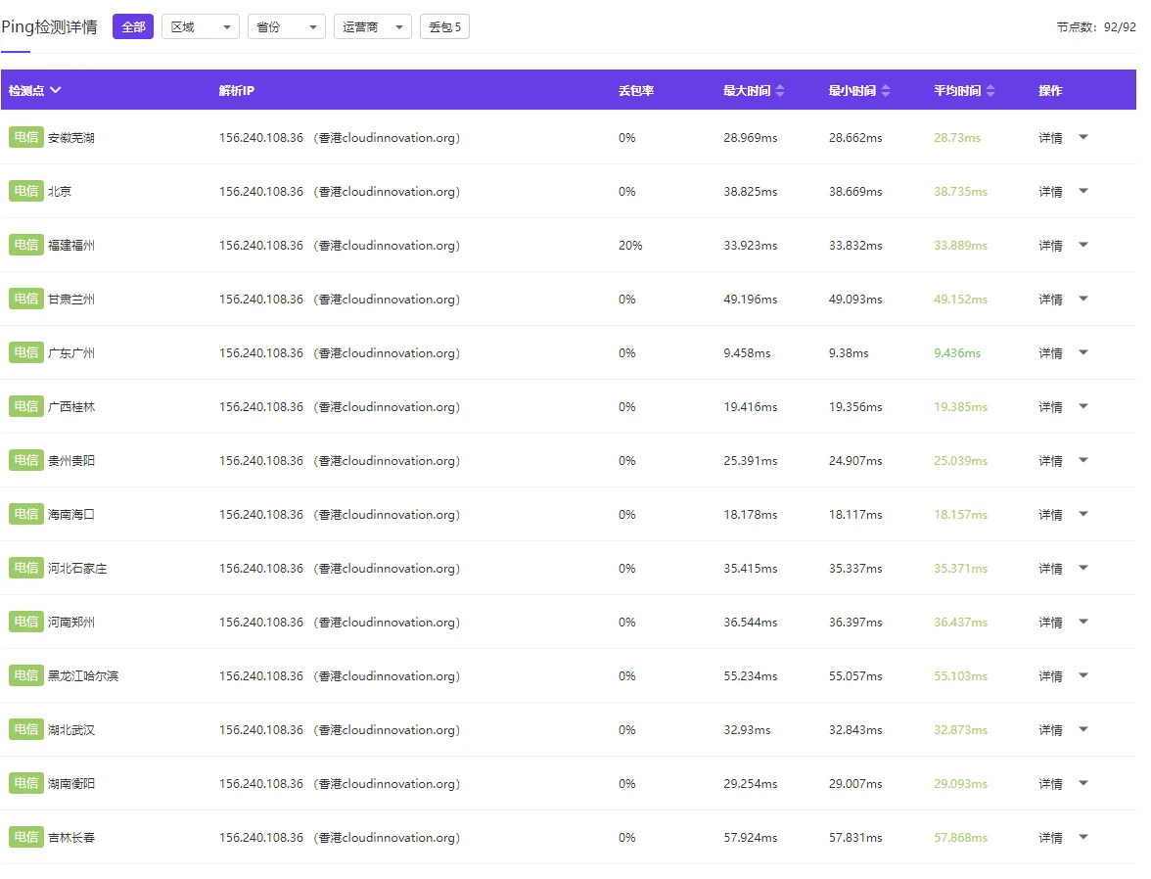The width and height of the screenshot is (1151, 879).
Task: Sort by 最小时间 column arrows
Action: [x=885, y=90]
